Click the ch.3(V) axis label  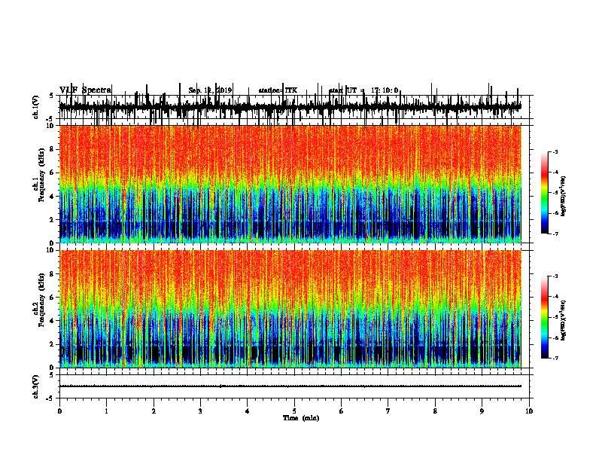click(36, 386)
